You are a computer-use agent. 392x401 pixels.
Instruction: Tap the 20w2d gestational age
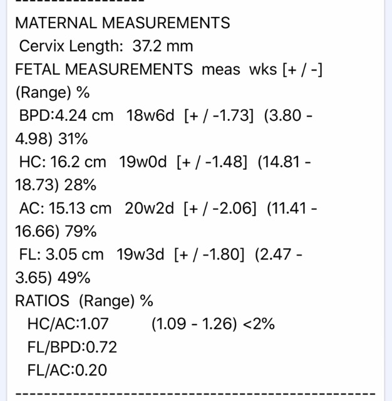149,208
